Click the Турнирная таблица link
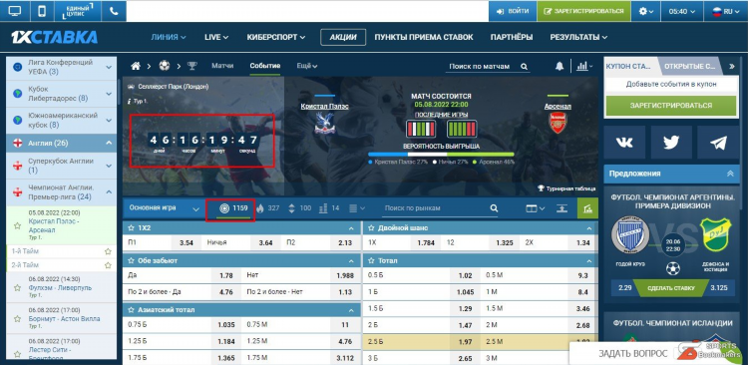 tap(566, 188)
